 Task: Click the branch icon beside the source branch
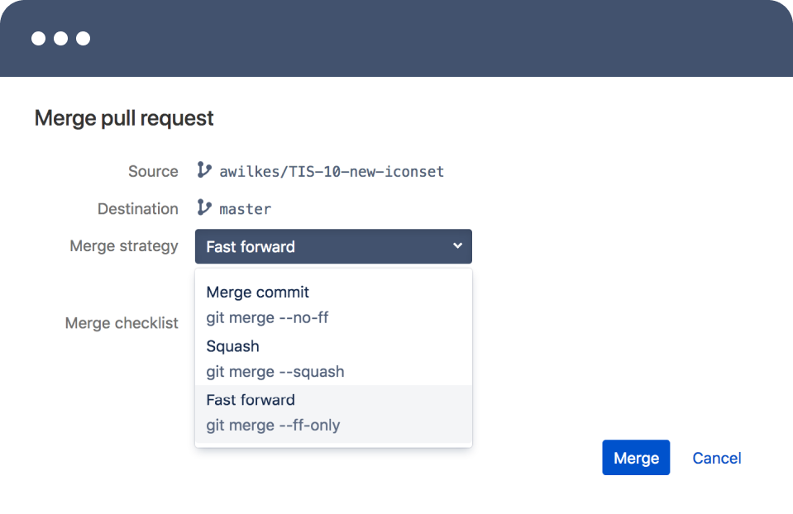(203, 170)
